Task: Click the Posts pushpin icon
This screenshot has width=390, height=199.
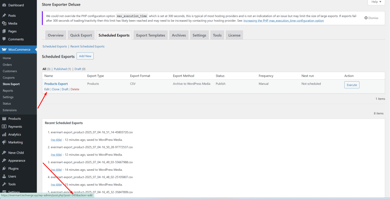Action: click(4, 16)
